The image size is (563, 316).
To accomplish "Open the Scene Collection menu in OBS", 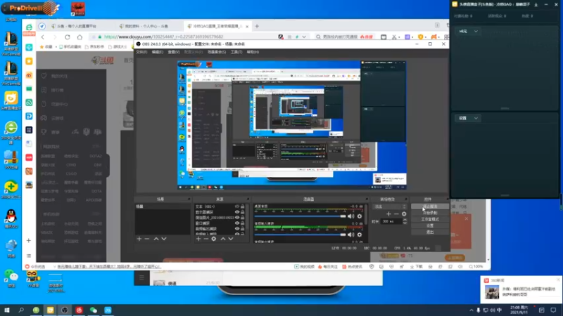I will (x=217, y=52).
